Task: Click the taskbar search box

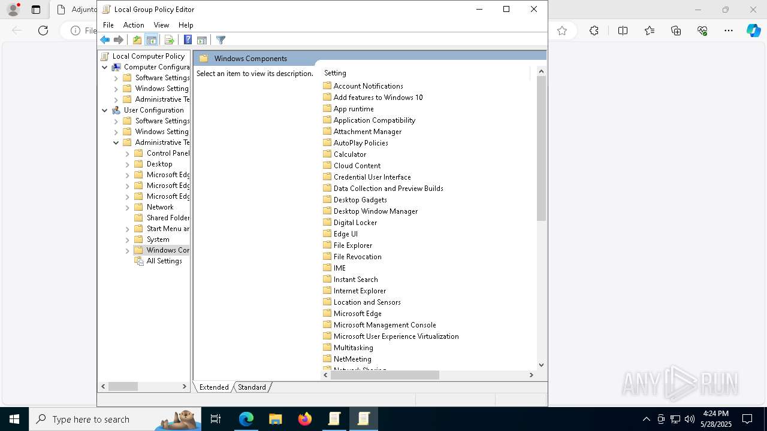Action: click(x=115, y=419)
